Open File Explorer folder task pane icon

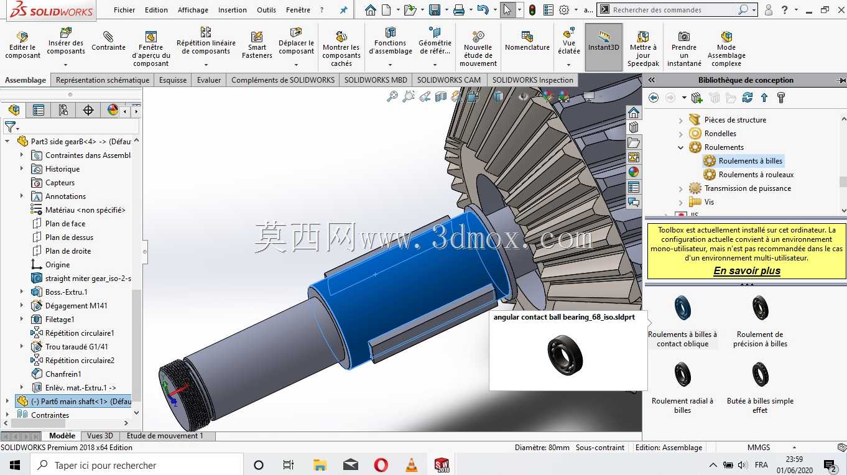(634, 142)
